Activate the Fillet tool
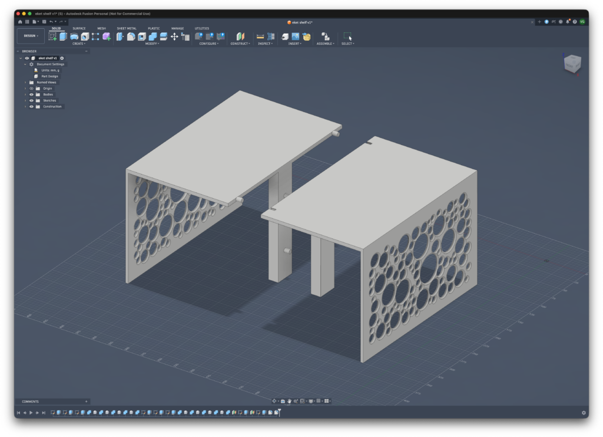Screen dimensions: 603x437 pos(131,37)
